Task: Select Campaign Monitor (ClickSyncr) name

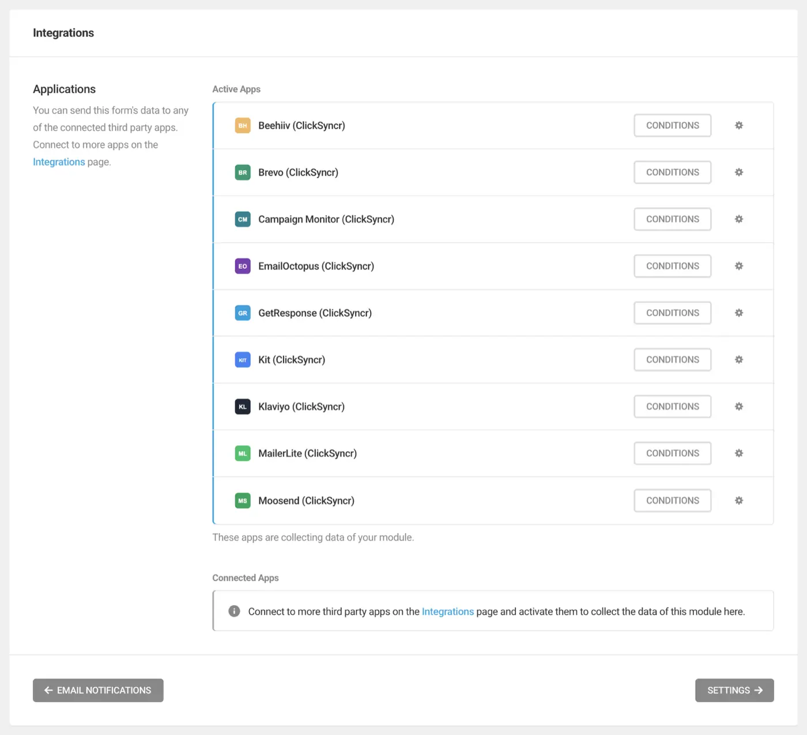Action: (x=326, y=219)
